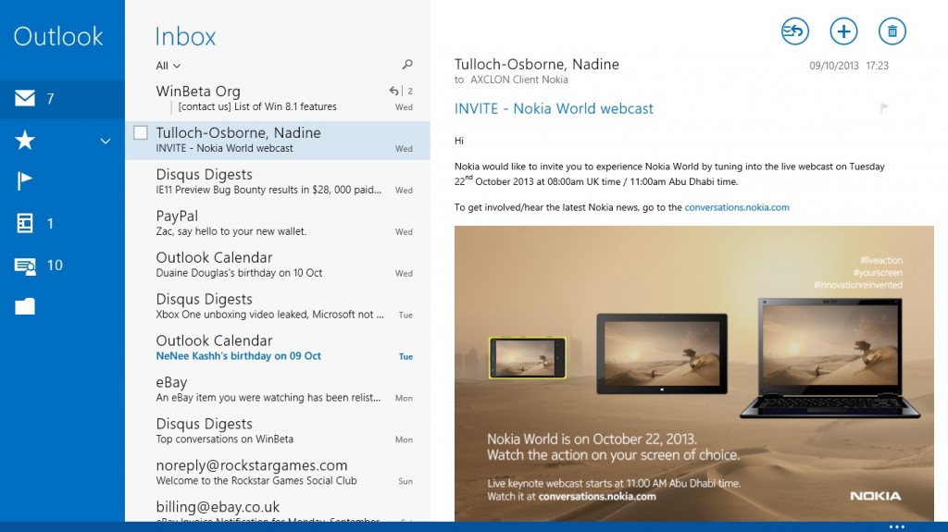Open WinBeta Org email
Screen dimensions: 948x532
(x=278, y=99)
